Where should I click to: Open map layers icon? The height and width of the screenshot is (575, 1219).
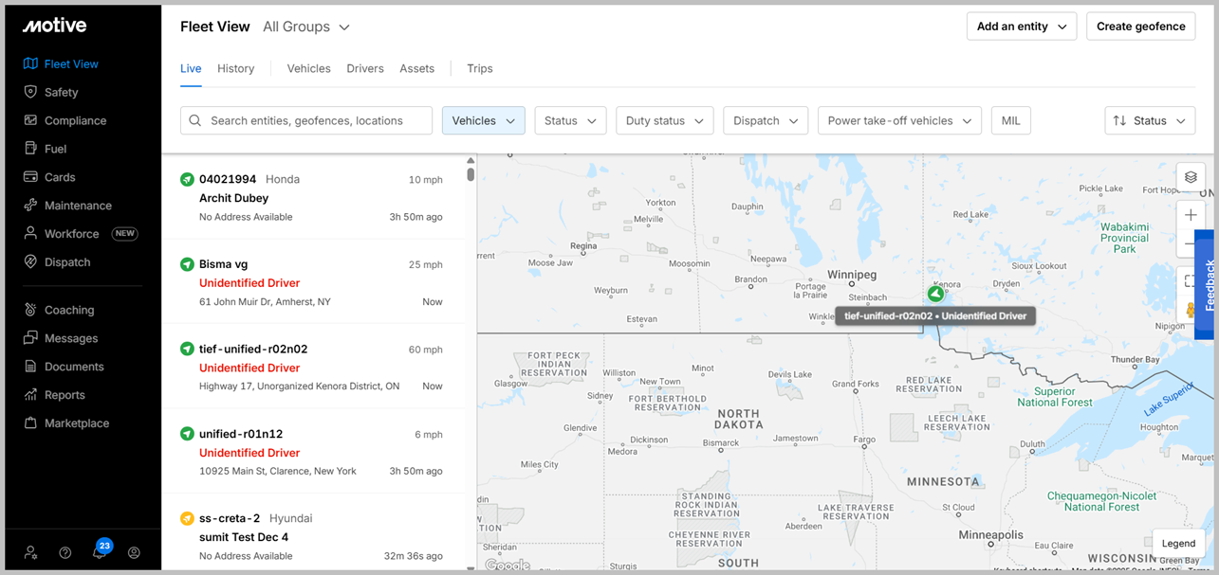[1191, 177]
